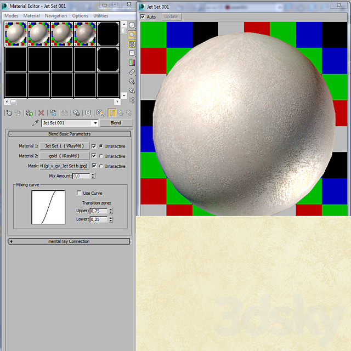Open the Utilities menu
This screenshot has width=351, height=351.
[100, 16]
